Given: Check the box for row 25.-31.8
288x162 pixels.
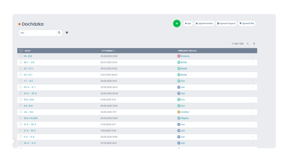Looking at the screenshot, I should (x=21, y=56).
